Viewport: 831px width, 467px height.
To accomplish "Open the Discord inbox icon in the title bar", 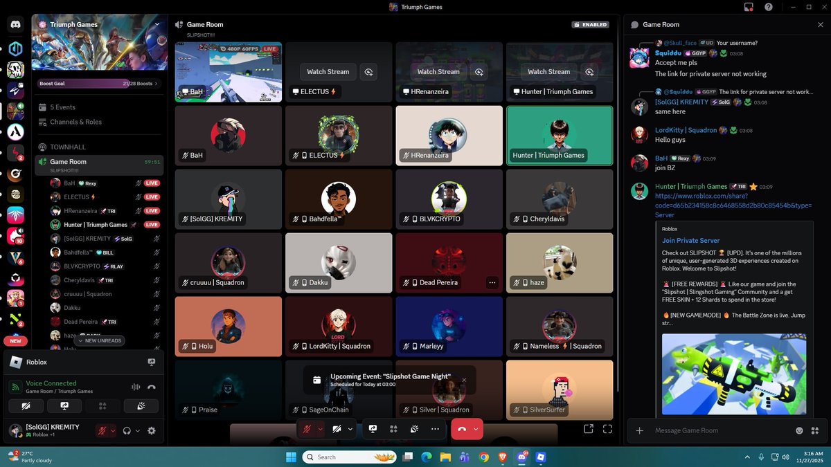I will click(749, 7).
